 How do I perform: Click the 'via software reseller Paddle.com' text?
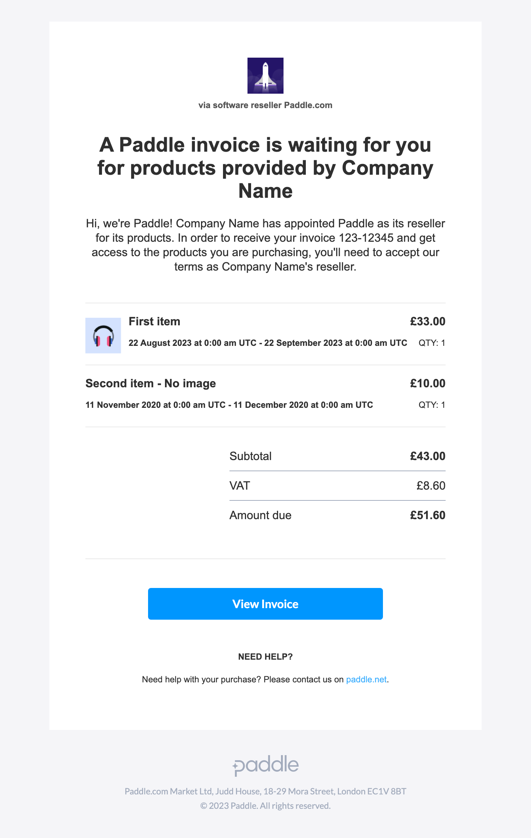click(x=265, y=105)
